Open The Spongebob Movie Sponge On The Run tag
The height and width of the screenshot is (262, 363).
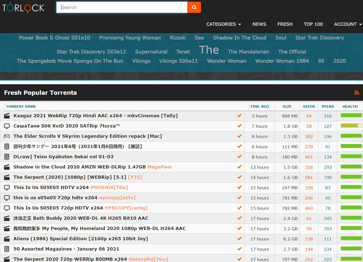[70, 61]
